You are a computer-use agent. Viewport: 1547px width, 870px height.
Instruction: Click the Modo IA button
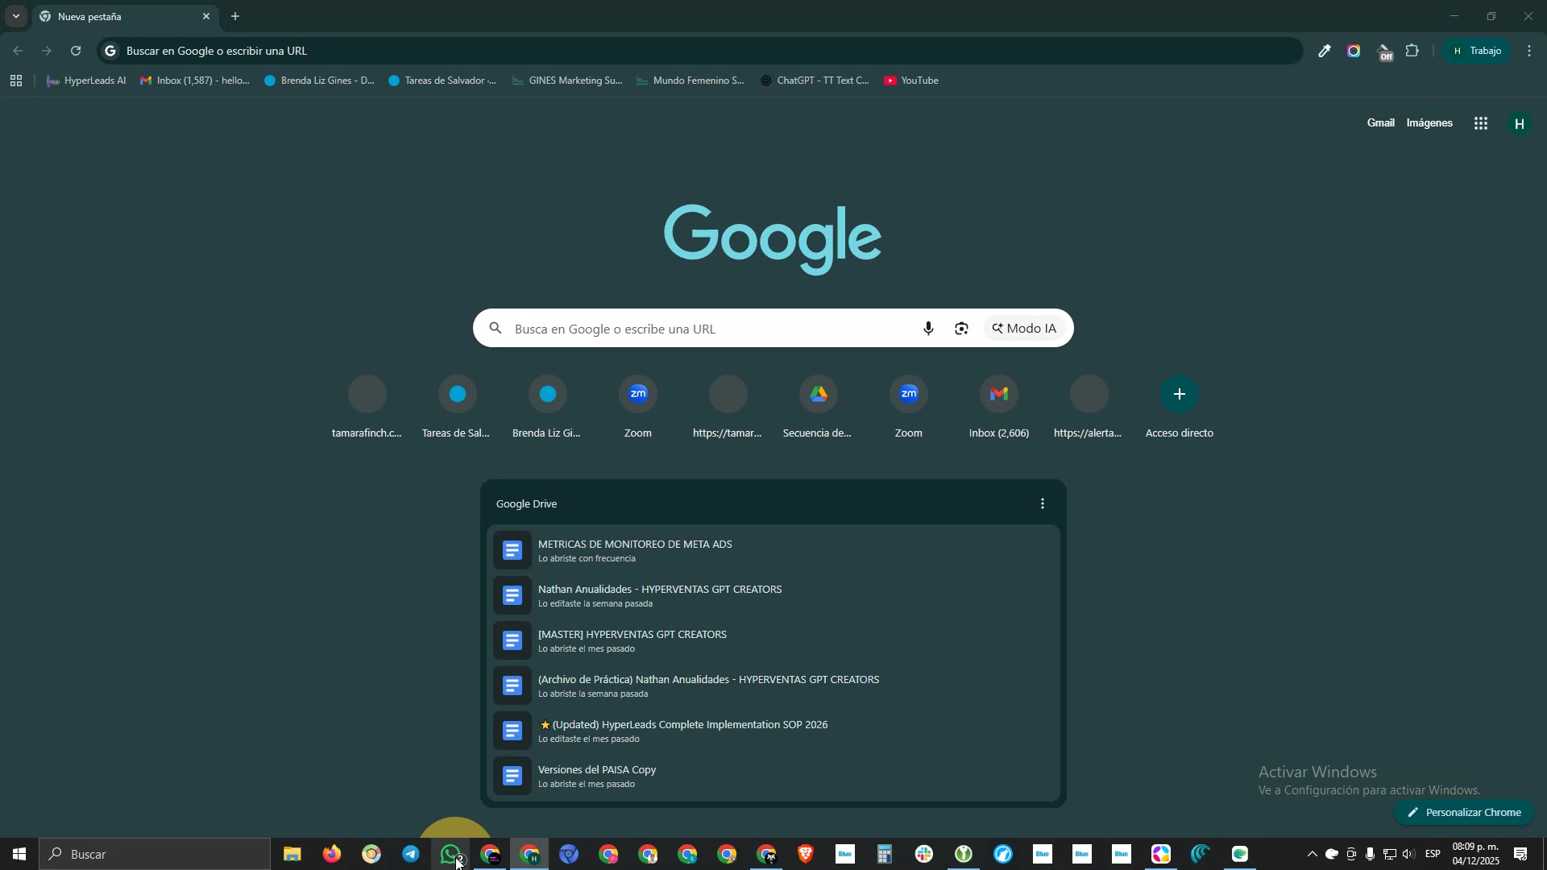1024,329
